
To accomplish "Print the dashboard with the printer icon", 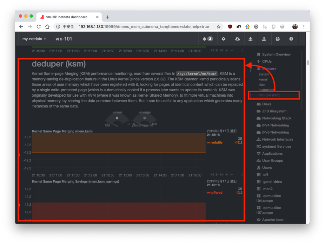I will click(x=277, y=39).
